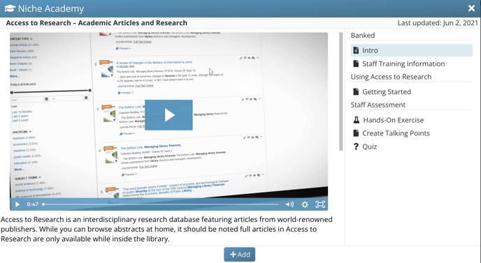Click the tutorial title Access to Research
Screen dimensions: 481x263
(x=96, y=23)
